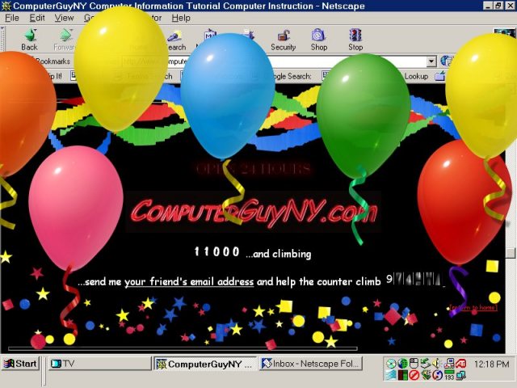Click the "...and climbing" text
Viewport: 517px width, 388px height.
pos(278,254)
